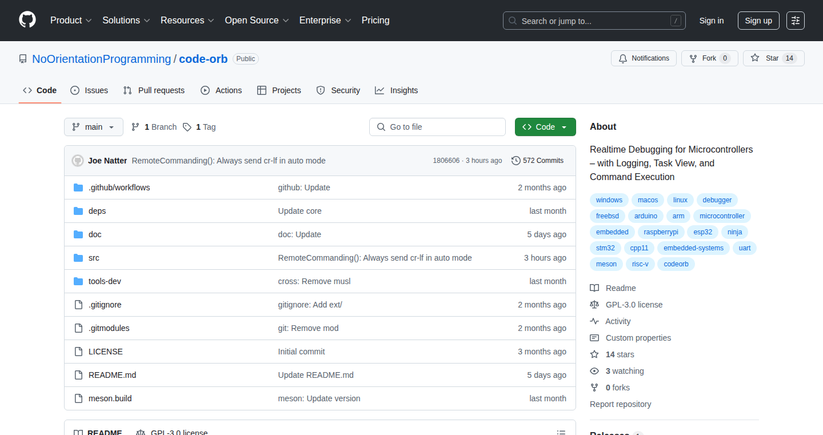823x435 pixels.
Task: Click the Search or jump to field
Action: tap(594, 21)
